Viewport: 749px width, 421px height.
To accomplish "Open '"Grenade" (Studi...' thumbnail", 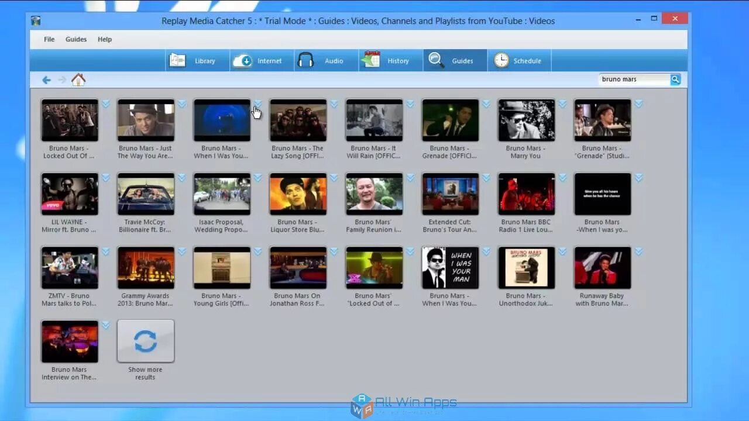I will (602, 120).
